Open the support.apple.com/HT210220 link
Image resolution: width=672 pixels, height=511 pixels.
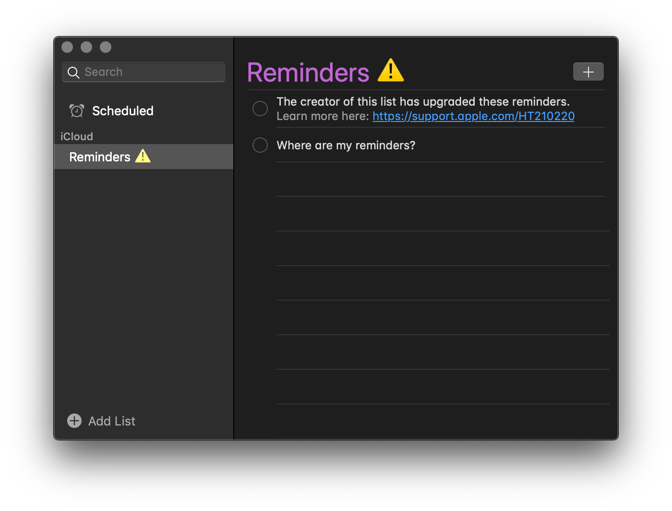[x=473, y=116]
